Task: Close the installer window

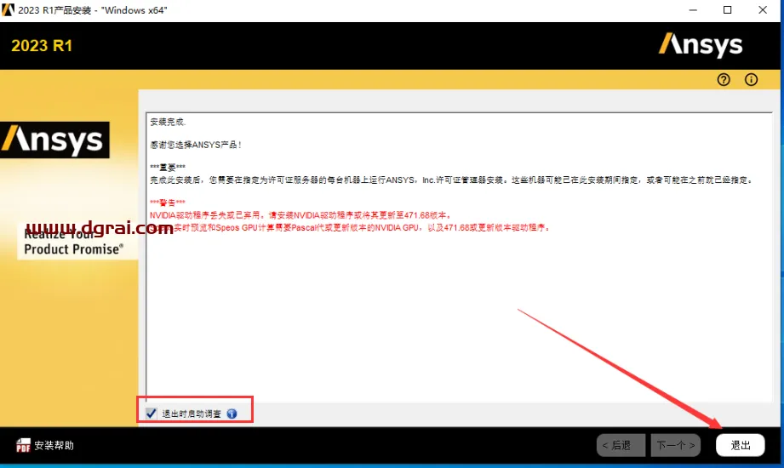Action: 763,10
